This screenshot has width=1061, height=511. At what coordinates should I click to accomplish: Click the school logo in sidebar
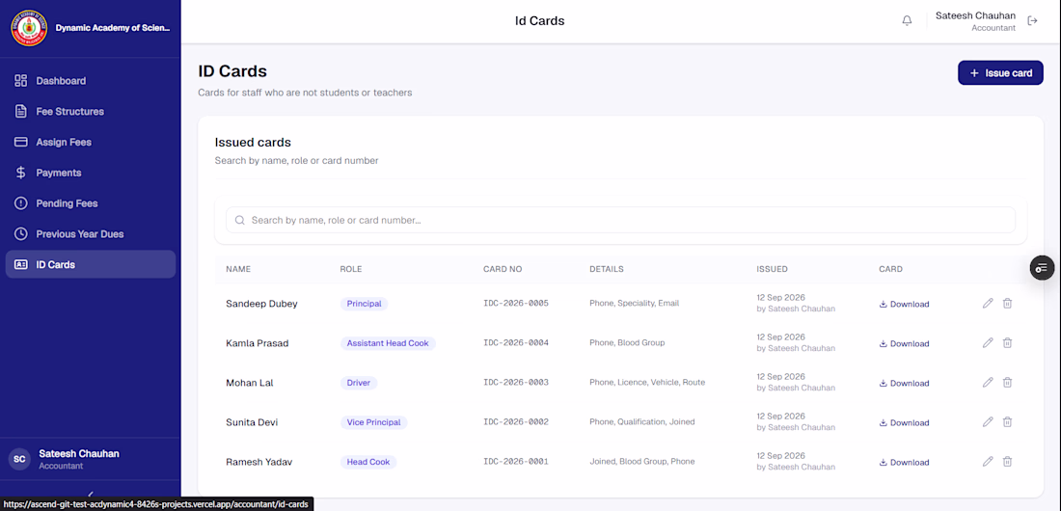click(29, 28)
